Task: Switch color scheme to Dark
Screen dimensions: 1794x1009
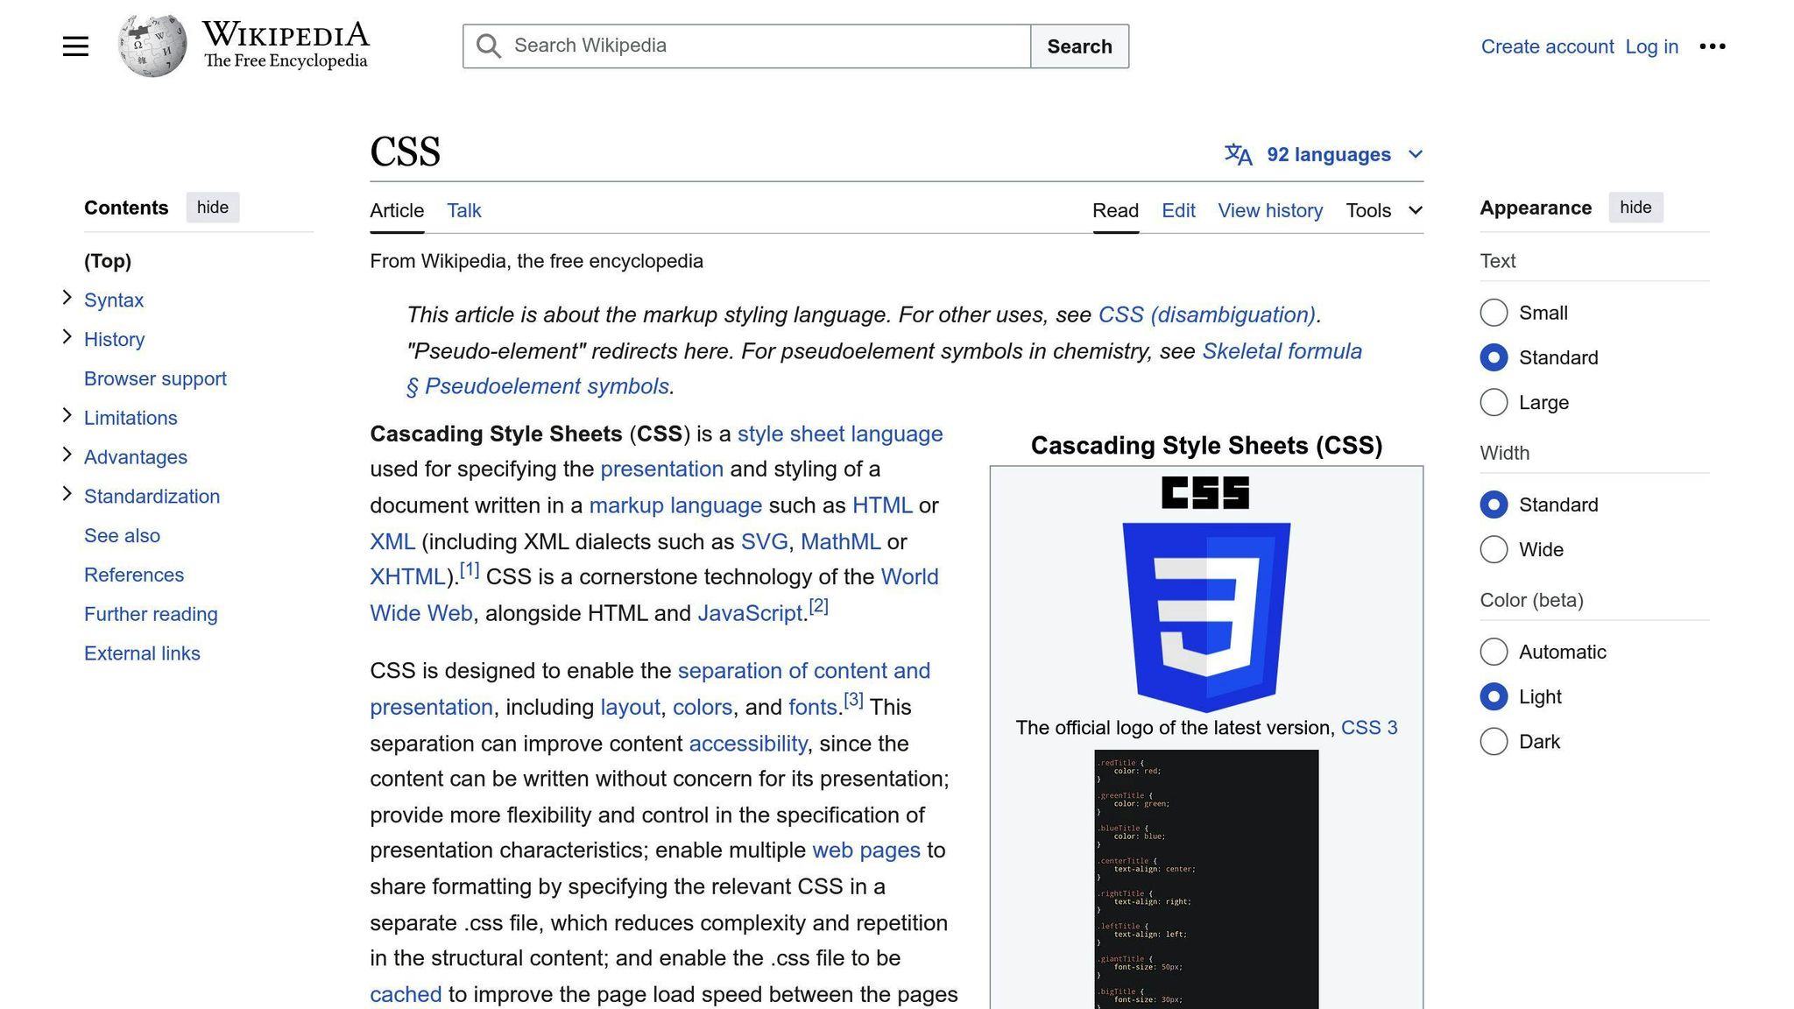Action: tap(1494, 741)
